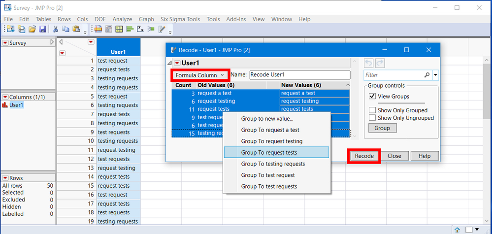492x234 pixels.
Task: Click the Close button in Recode dialog
Action: click(x=394, y=156)
